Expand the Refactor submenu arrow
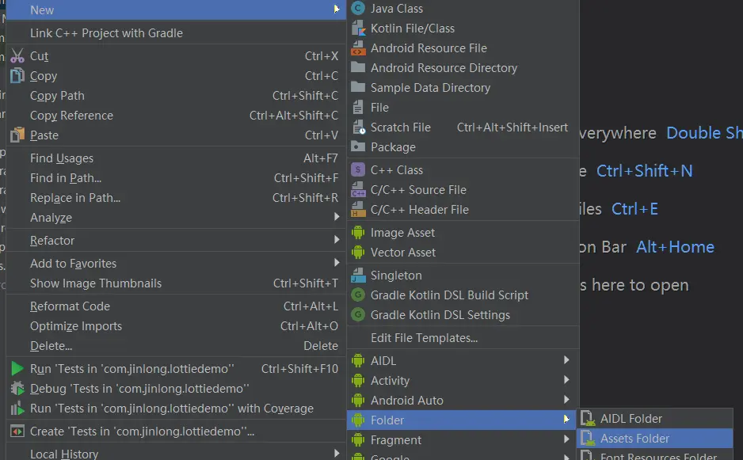Image resolution: width=743 pixels, height=460 pixels. point(337,241)
